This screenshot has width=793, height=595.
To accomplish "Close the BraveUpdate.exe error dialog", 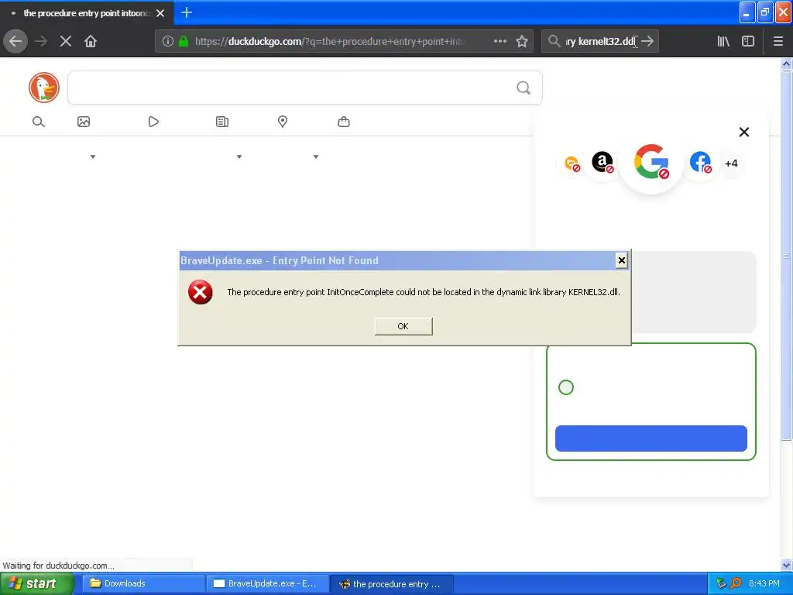I will click(x=622, y=260).
